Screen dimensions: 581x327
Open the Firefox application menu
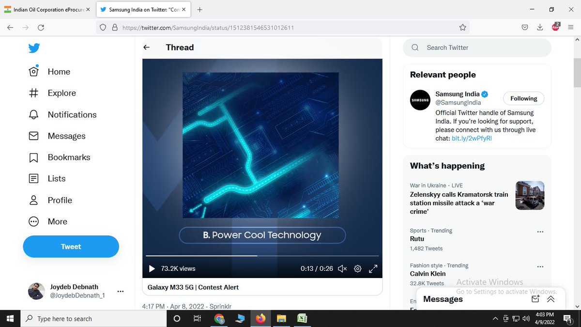coord(570,28)
